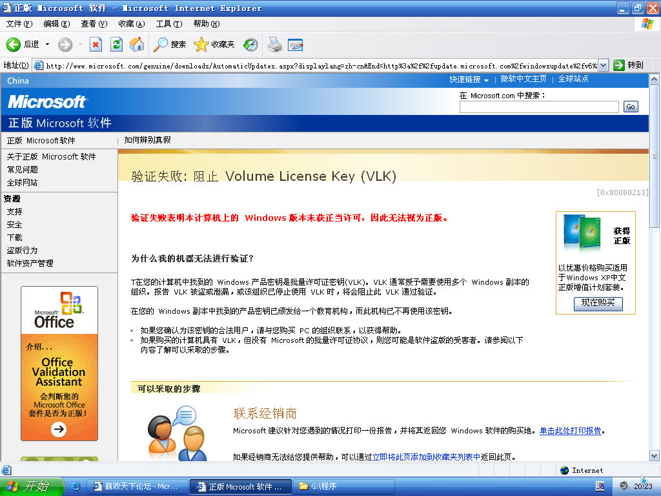This screenshot has width=661, height=496.
Task: Open Favorites with the star icon
Action: pyautogui.click(x=201, y=45)
